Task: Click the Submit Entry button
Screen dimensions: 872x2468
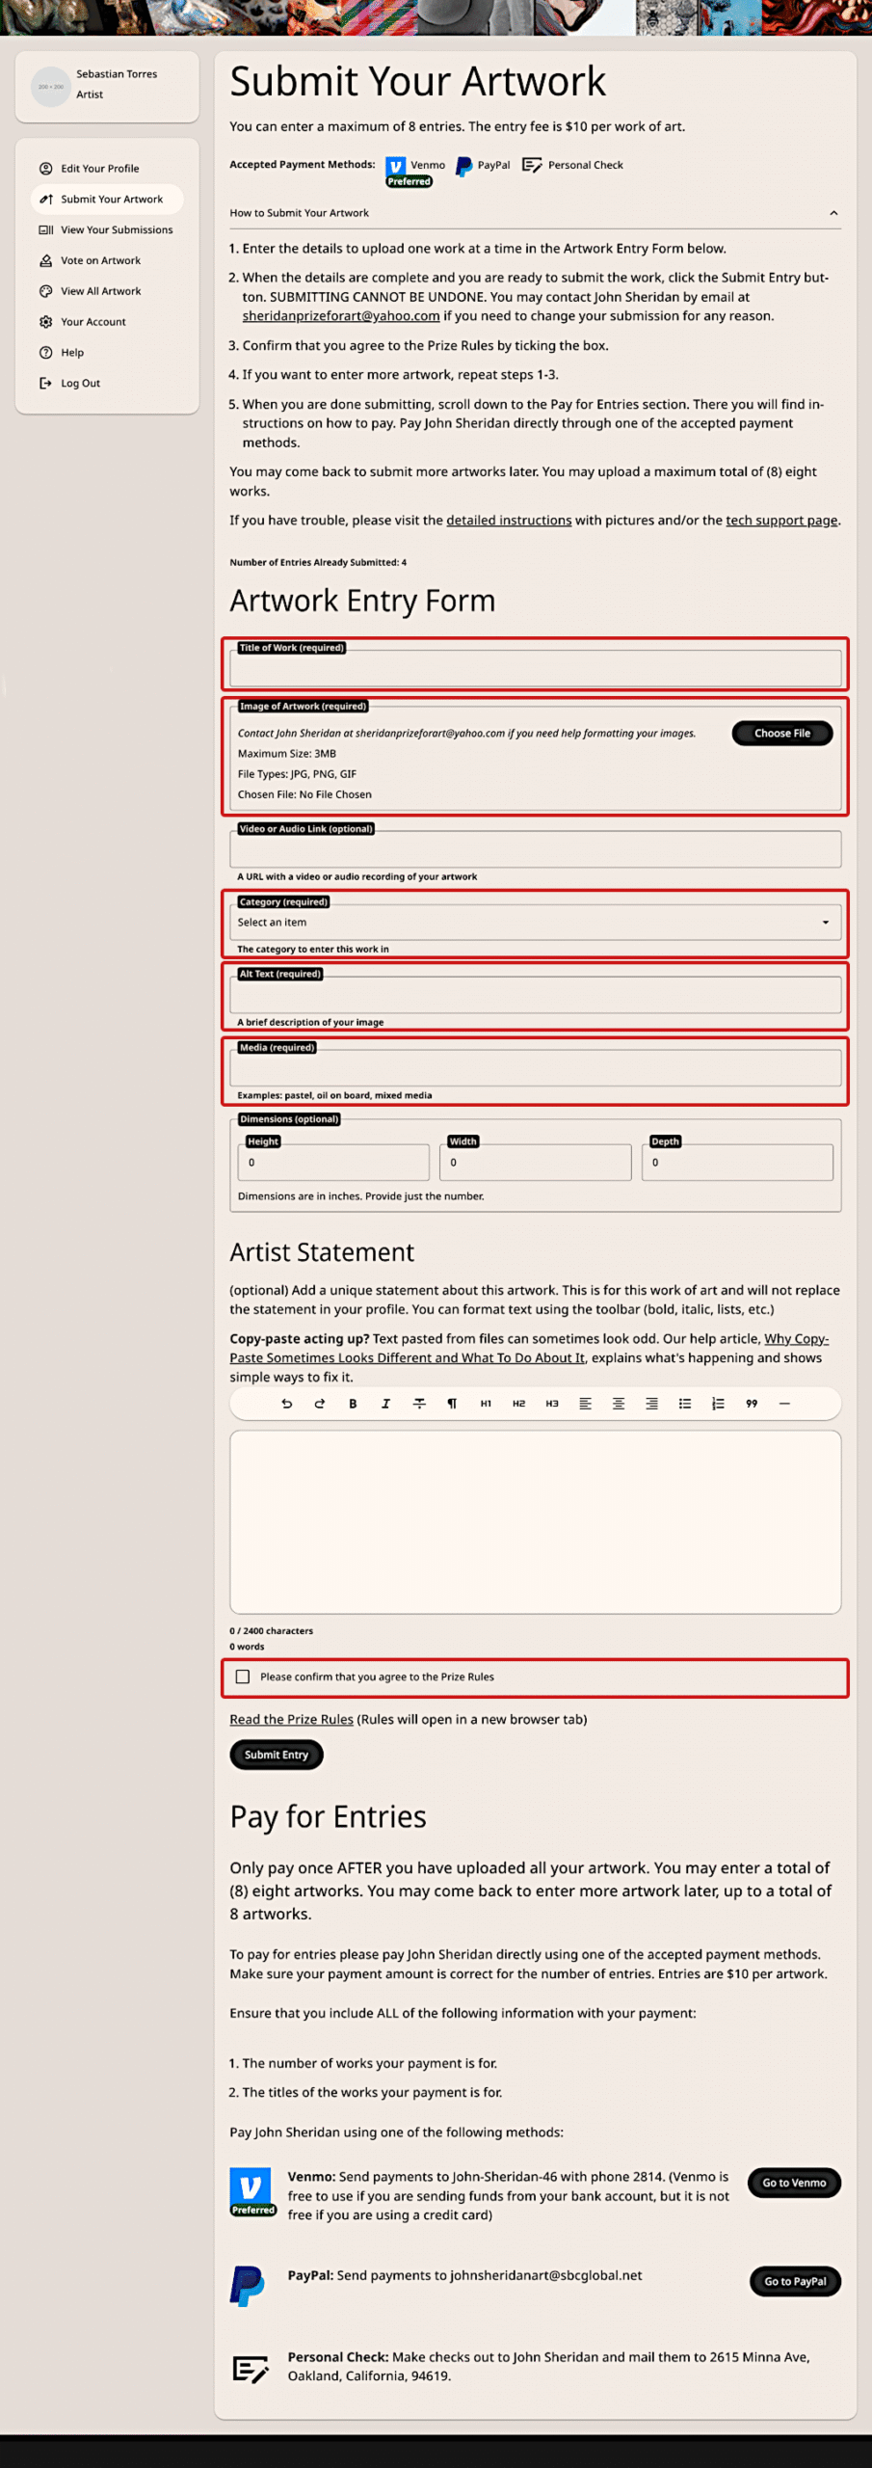Action: click(276, 1755)
